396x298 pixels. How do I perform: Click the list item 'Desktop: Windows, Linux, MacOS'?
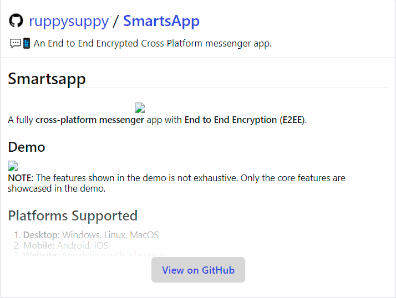click(91, 235)
